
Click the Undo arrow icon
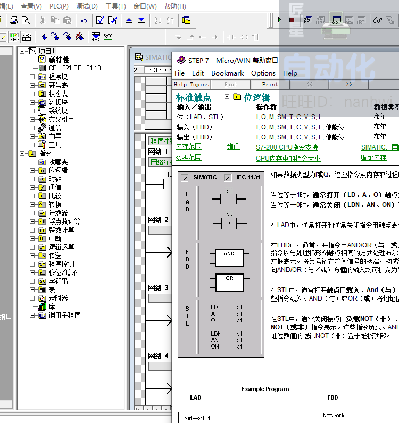click(84, 21)
